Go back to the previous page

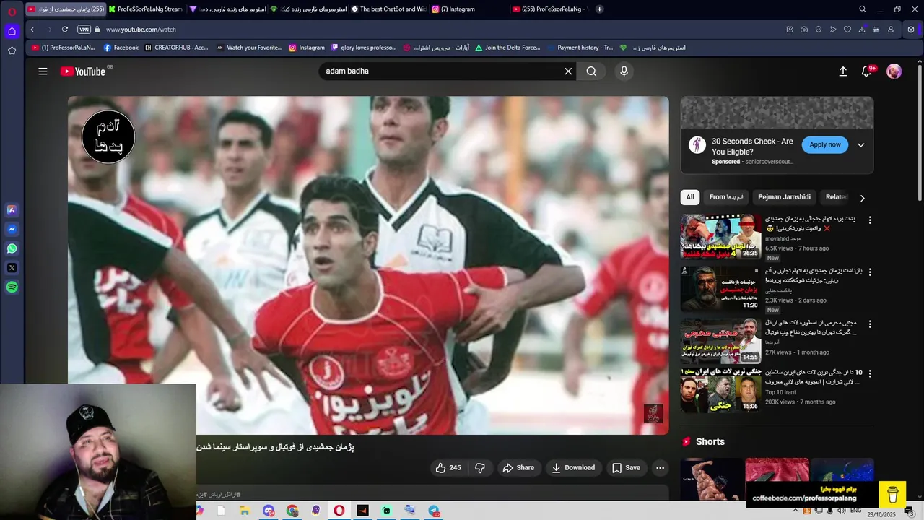pos(32,30)
